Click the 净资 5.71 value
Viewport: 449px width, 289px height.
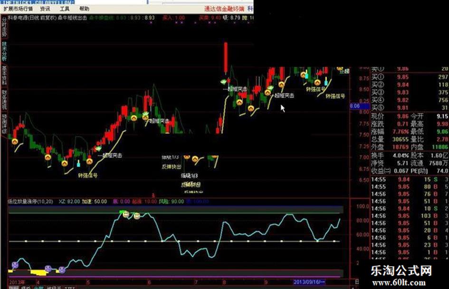click(x=402, y=163)
